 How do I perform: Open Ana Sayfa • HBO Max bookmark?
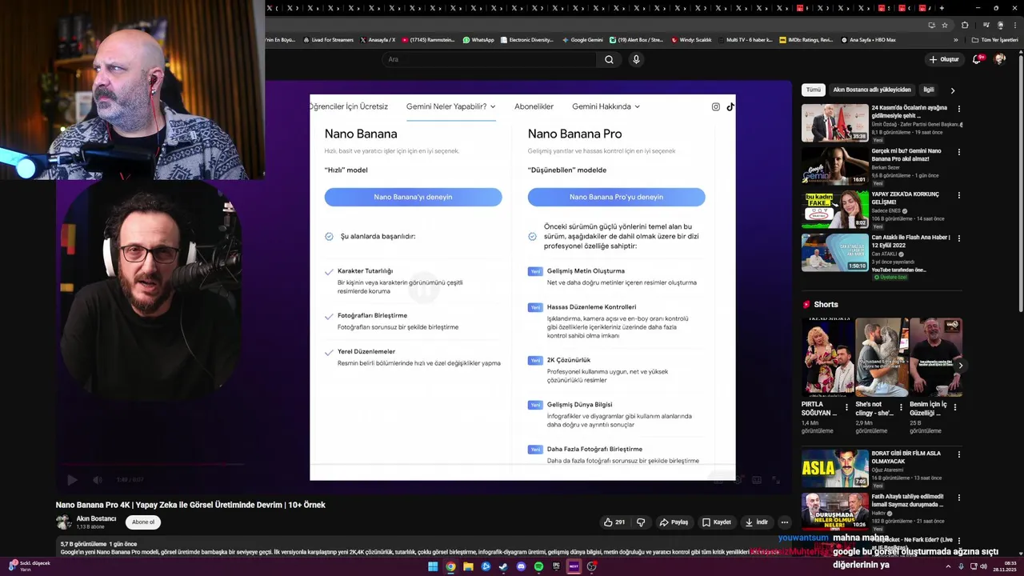(868, 40)
